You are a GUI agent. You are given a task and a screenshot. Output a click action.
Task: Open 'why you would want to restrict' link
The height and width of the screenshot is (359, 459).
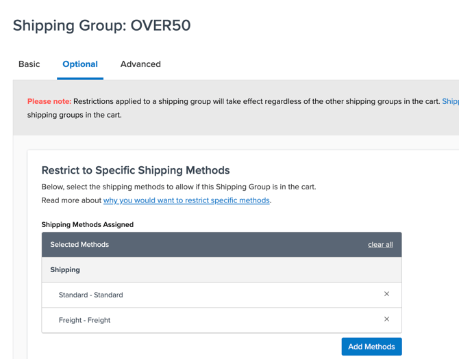pyautogui.click(x=186, y=200)
